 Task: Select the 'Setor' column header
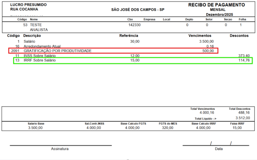pos(209,19)
